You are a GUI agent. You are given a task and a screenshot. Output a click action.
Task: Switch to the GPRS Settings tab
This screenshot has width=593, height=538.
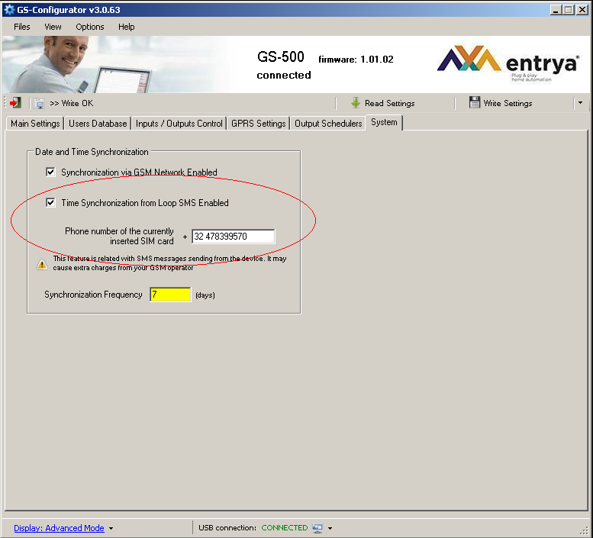tap(258, 124)
